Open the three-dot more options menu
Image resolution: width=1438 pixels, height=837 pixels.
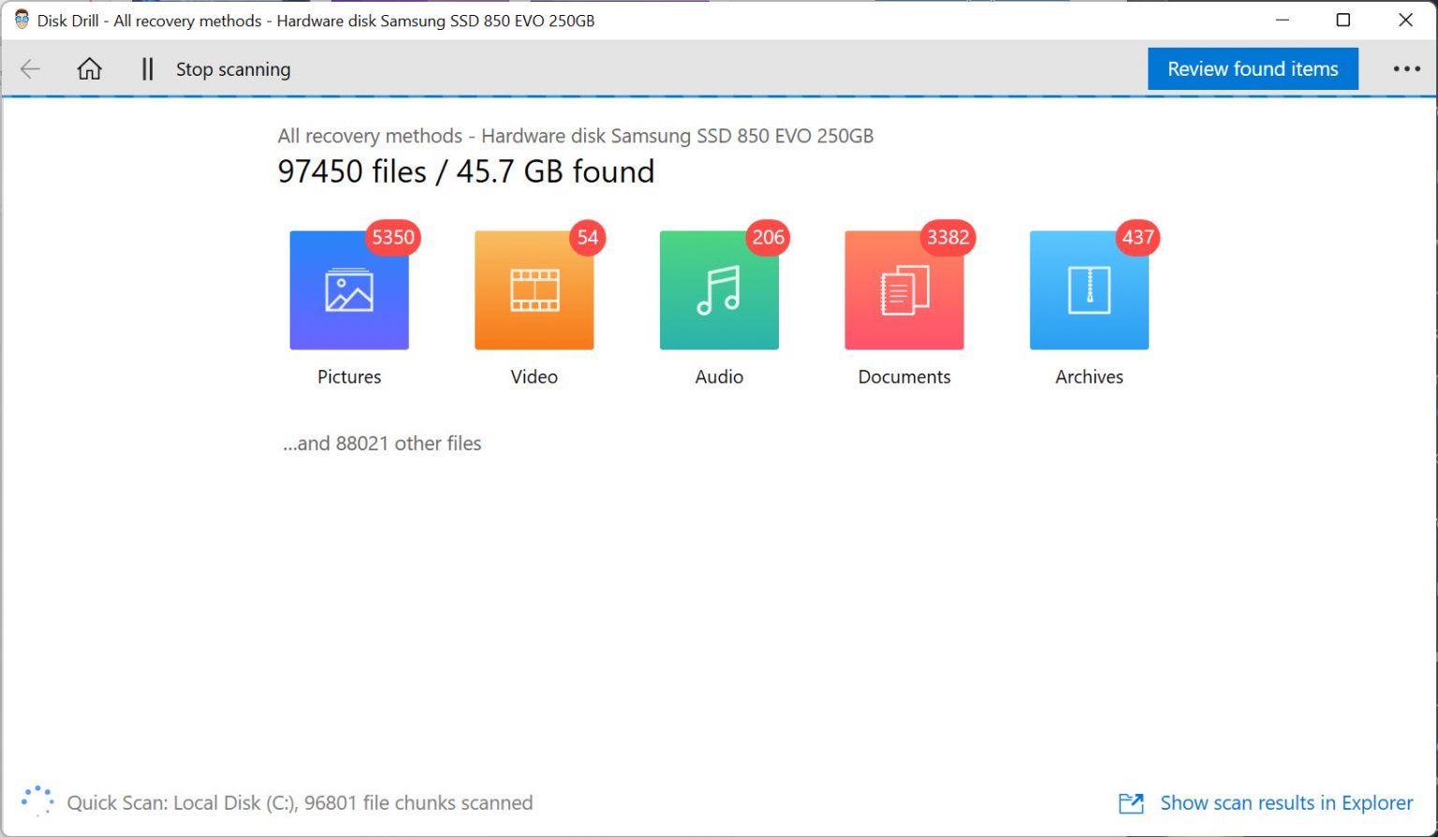pyautogui.click(x=1407, y=68)
